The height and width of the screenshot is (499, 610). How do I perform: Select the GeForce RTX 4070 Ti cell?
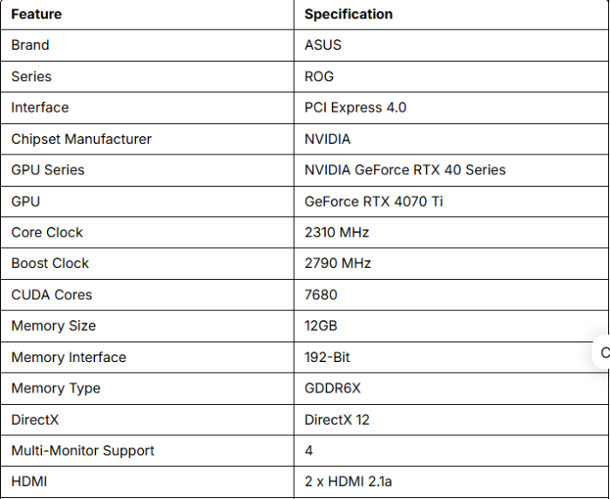click(x=374, y=202)
